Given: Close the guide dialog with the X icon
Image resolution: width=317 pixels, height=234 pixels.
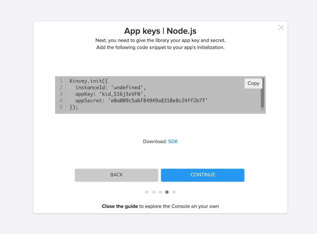Looking at the screenshot, I should [281, 27].
